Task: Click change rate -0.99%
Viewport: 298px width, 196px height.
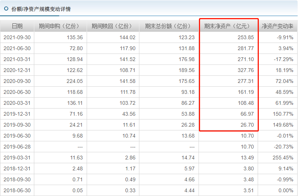Action: [285, 179]
